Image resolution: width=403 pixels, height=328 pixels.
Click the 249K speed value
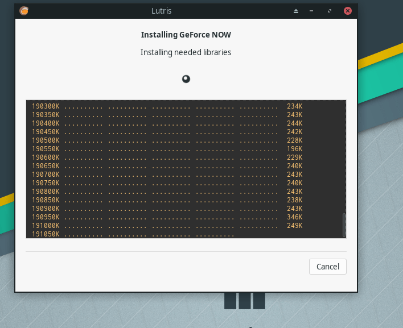pos(295,226)
